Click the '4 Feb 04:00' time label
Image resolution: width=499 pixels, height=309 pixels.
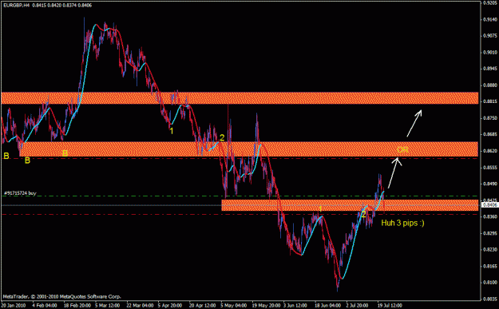[45, 306]
